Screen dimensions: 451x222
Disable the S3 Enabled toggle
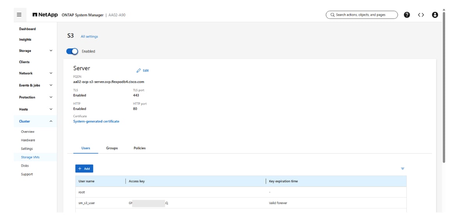coord(72,52)
